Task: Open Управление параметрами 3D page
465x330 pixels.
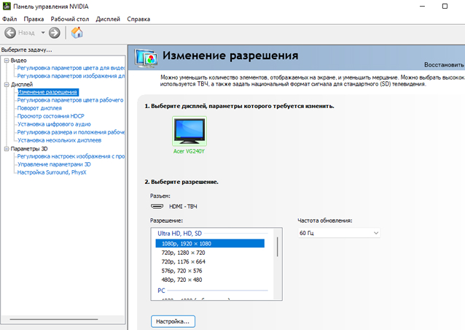Action: click(54, 164)
